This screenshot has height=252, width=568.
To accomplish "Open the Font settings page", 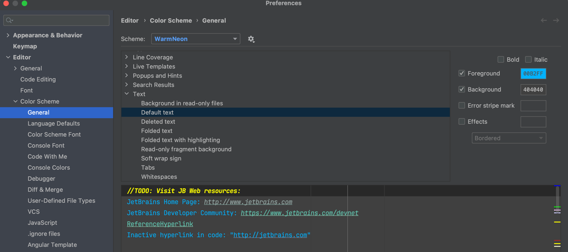I will click(27, 90).
